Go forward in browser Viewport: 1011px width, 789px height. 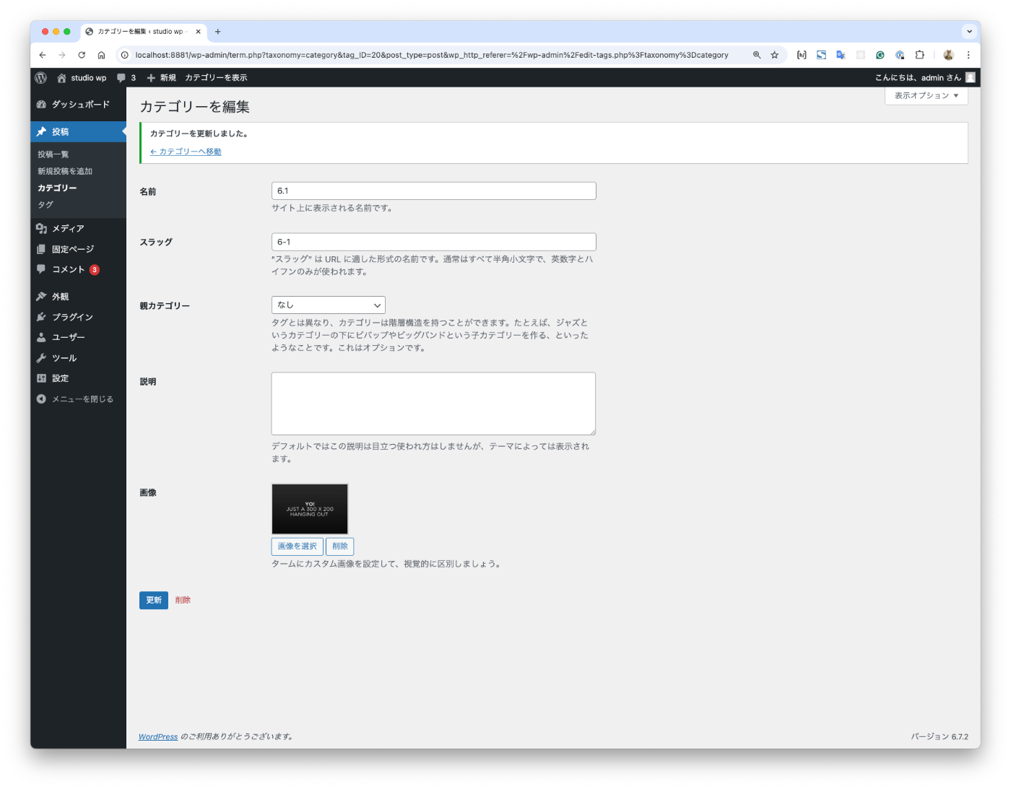point(62,55)
